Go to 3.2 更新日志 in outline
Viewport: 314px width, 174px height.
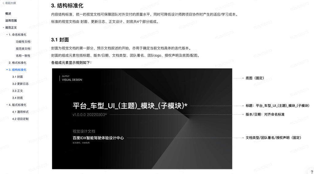coord(20,84)
